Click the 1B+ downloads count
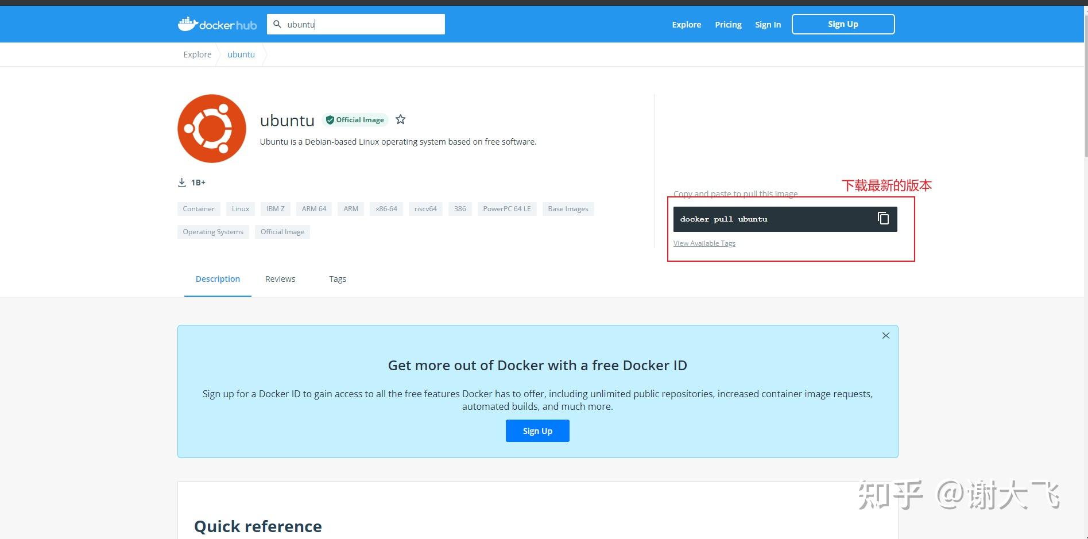Screen dimensions: 1088x539 198,183
